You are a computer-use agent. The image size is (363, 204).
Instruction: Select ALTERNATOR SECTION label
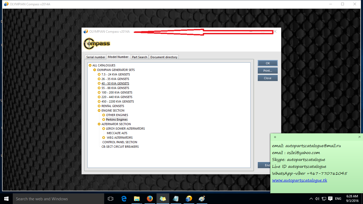point(116,124)
